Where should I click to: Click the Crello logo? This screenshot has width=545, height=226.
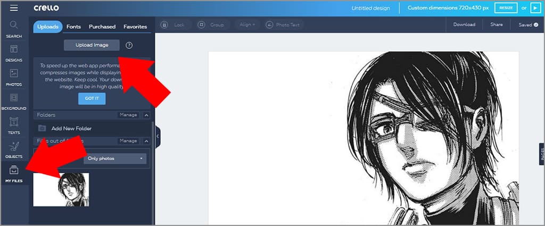(46, 8)
